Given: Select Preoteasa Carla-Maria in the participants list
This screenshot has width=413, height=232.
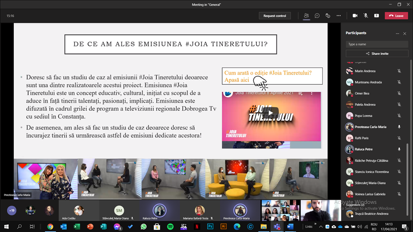Looking at the screenshot, I should (370, 127).
